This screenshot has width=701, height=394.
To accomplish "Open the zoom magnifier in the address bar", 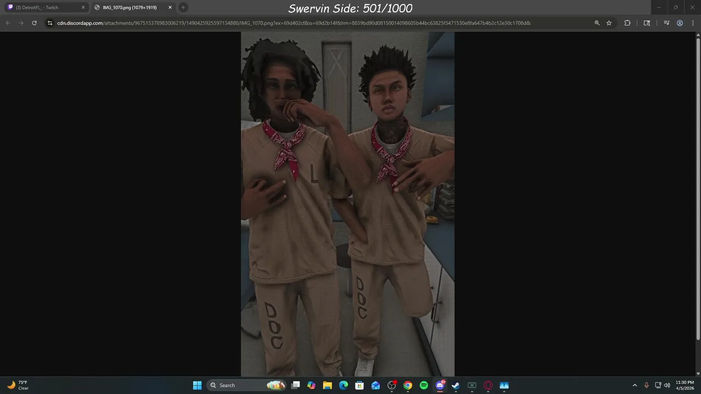I will tap(597, 23).
